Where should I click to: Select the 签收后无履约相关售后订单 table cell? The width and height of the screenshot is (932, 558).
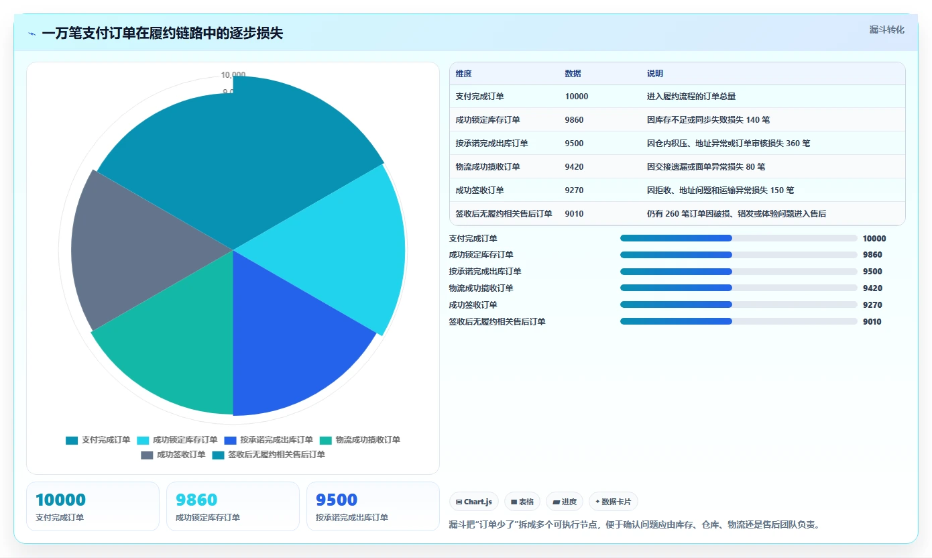pyautogui.click(x=504, y=214)
